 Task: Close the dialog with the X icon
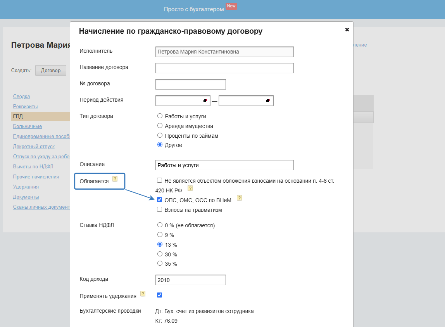click(347, 29)
